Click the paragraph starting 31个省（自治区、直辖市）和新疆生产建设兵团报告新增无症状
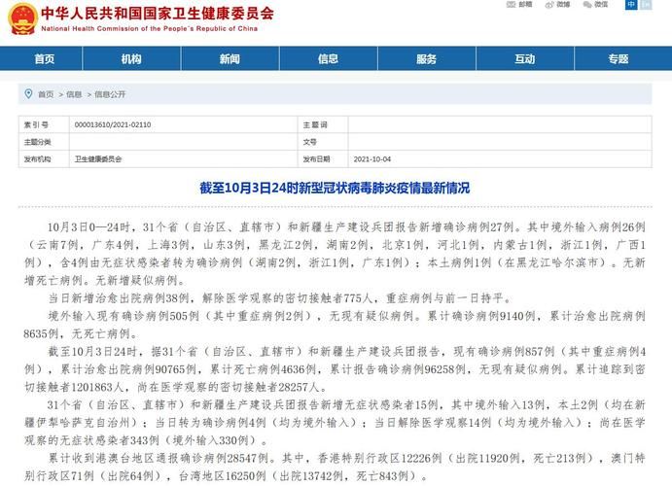This screenshot has width=672, height=486. point(335,422)
